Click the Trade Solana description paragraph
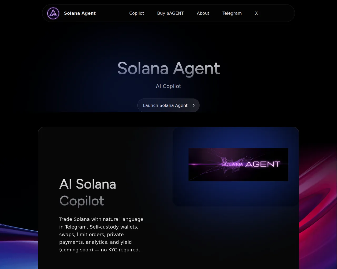The width and height of the screenshot is (337, 269). point(101,234)
